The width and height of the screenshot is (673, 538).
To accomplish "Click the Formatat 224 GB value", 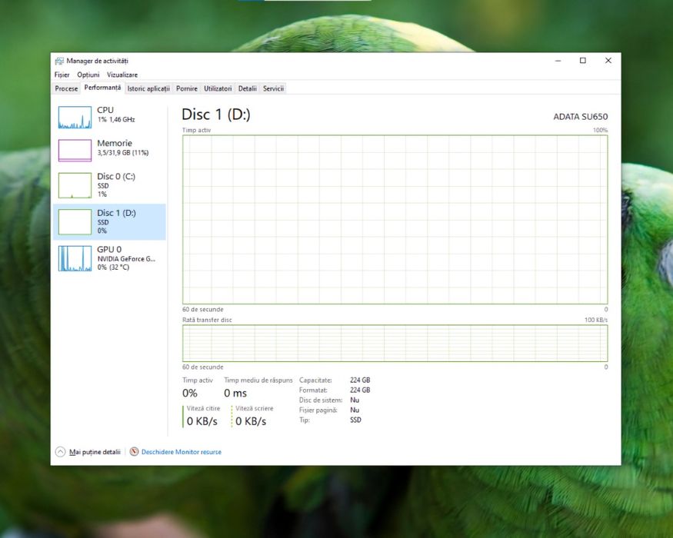I will point(360,390).
